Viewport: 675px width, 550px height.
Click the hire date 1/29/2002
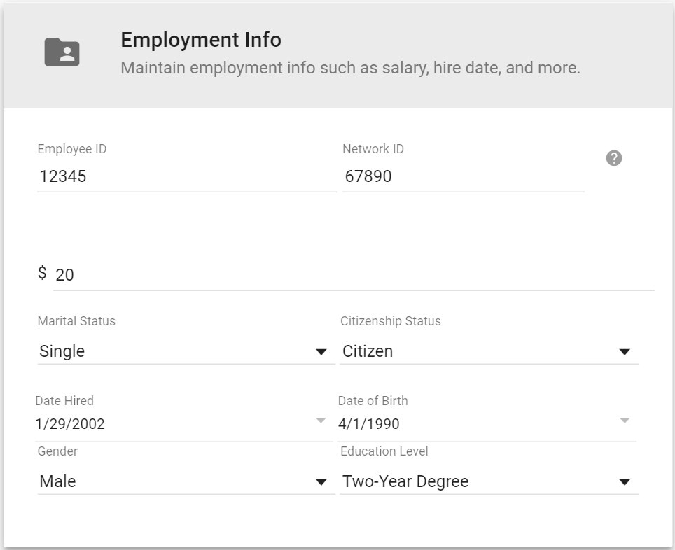click(x=70, y=423)
